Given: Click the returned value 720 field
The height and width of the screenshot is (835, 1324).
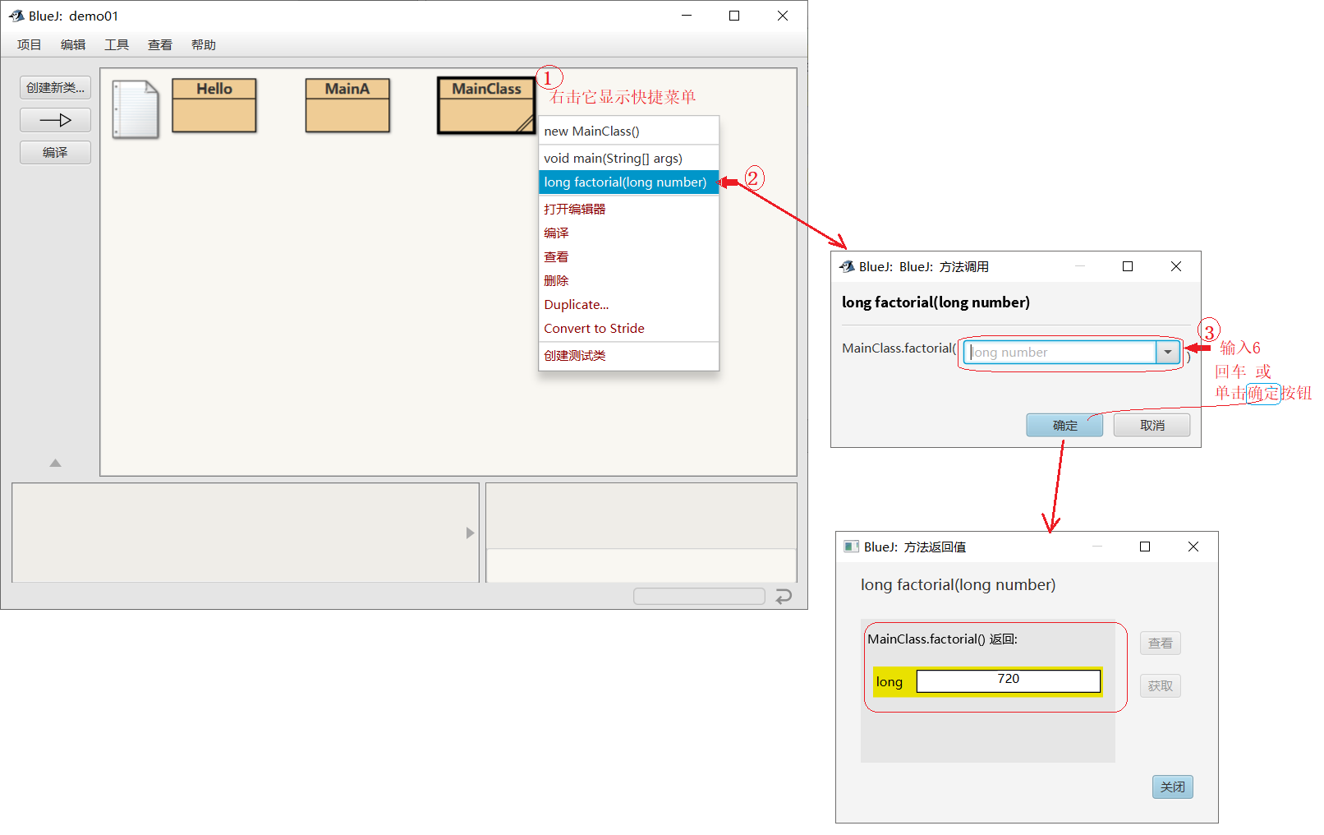Looking at the screenshot, I should pos(1008,680).
